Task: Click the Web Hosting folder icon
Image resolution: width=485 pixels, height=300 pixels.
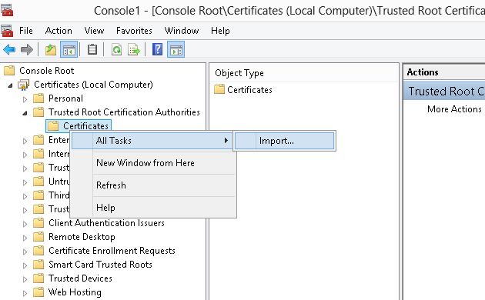Action: [38, 292]
